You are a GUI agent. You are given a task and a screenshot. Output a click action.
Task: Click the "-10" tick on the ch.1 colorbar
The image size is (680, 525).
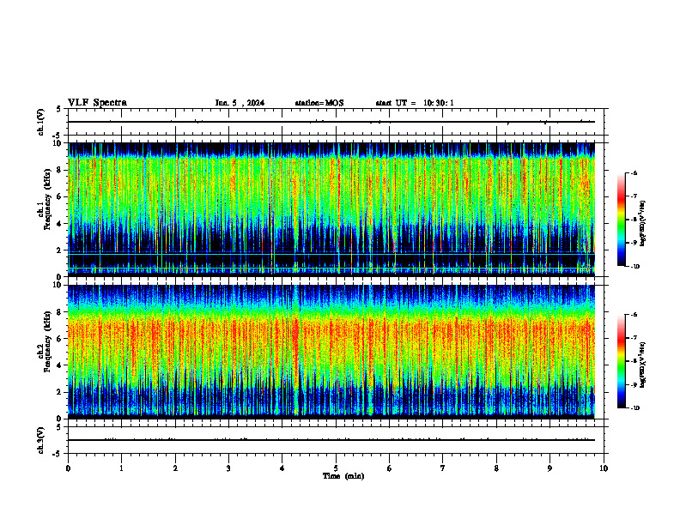pos(635,267)
